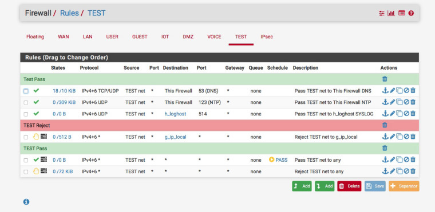Select checkbox for Reject TEST net to any
The width and height of the screenshot is (435, 212).
pos(26,172)
